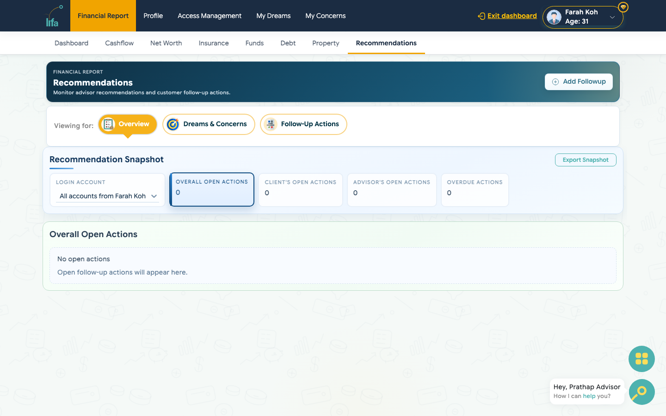Select the Overview view pill
Image resolution: width=666 pixels, height=416 pixels.
[x=128, y=124]
